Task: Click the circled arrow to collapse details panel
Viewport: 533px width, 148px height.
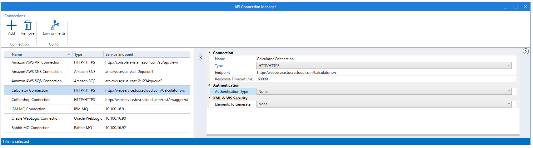Action: [526, 51]
